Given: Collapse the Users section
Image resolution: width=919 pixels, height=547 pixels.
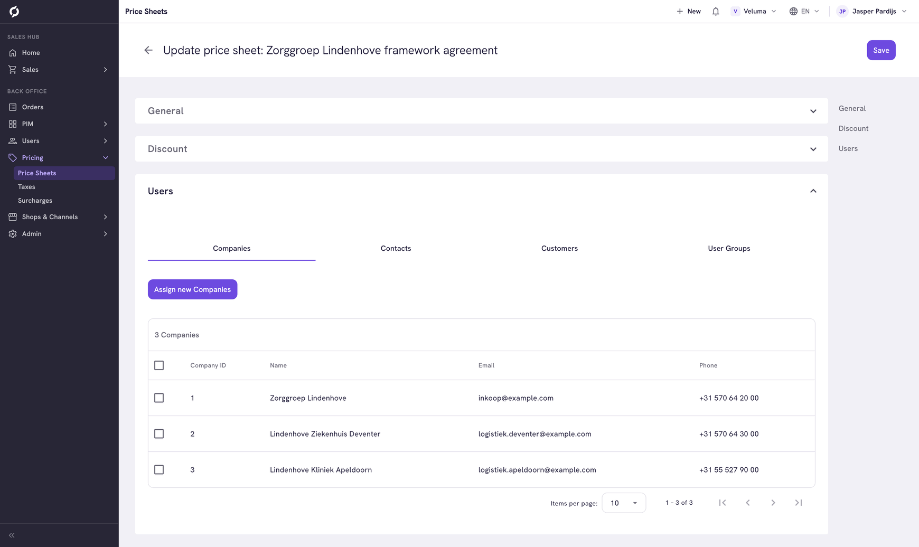Looking at the screenshot, I should coord(813,191).
